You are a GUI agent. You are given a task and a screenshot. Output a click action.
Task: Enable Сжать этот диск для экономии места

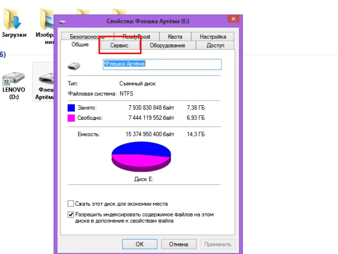(71, 203)
